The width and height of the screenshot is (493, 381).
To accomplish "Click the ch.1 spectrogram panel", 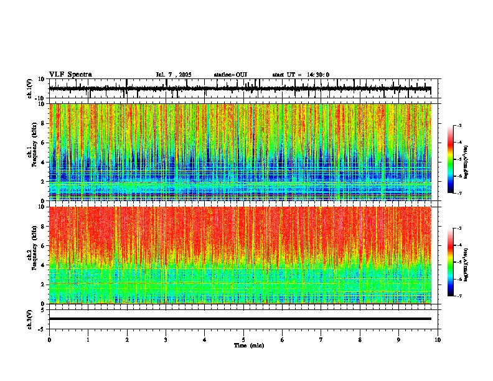I will (x=240, y=152).
